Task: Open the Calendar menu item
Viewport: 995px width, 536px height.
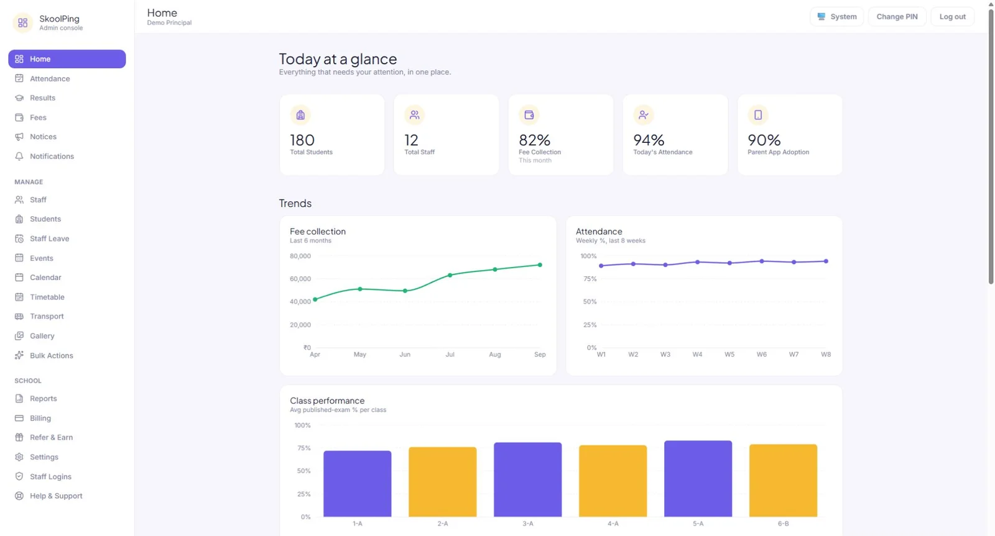Action: pyautogui.click(x=67, y=278)
